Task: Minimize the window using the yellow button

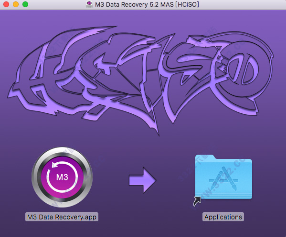Action: pos(16,4)
